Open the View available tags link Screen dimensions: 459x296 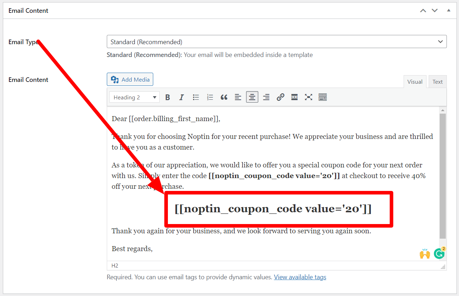click(300, 277)
